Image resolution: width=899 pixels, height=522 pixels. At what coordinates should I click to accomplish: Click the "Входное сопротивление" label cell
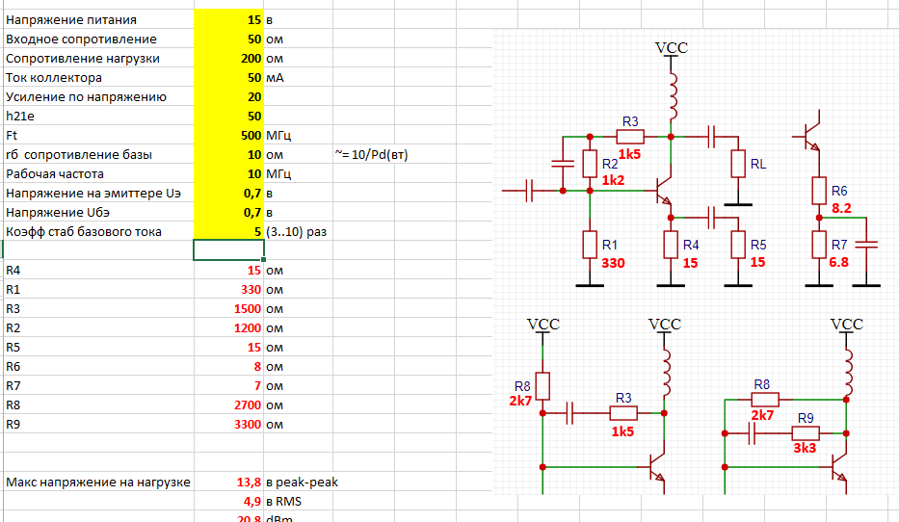(x=96, y=39)
